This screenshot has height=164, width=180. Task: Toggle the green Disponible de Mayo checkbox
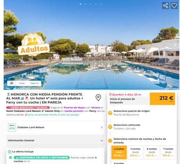point(11,158)
